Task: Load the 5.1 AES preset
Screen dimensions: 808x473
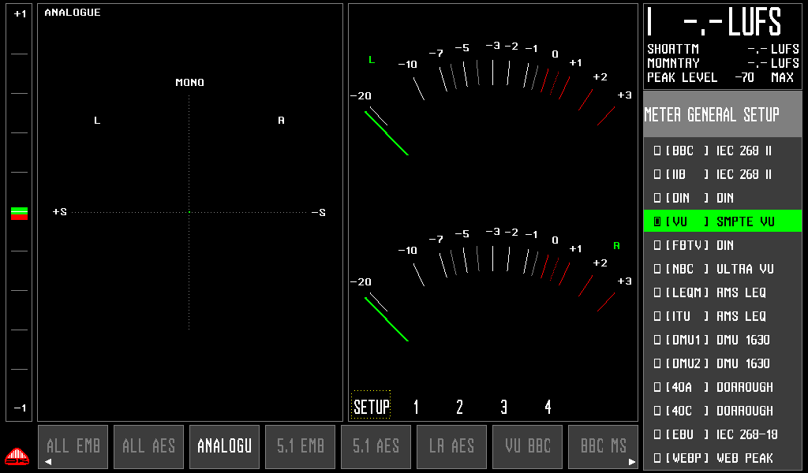Action: 376,446
